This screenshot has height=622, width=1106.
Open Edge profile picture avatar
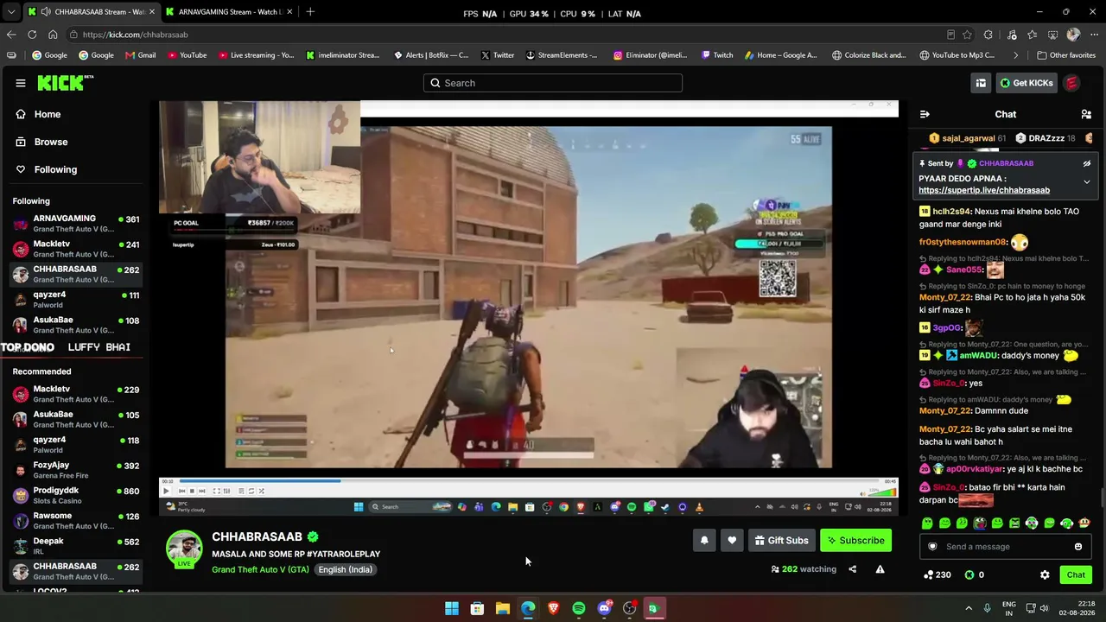point(1073,35)
